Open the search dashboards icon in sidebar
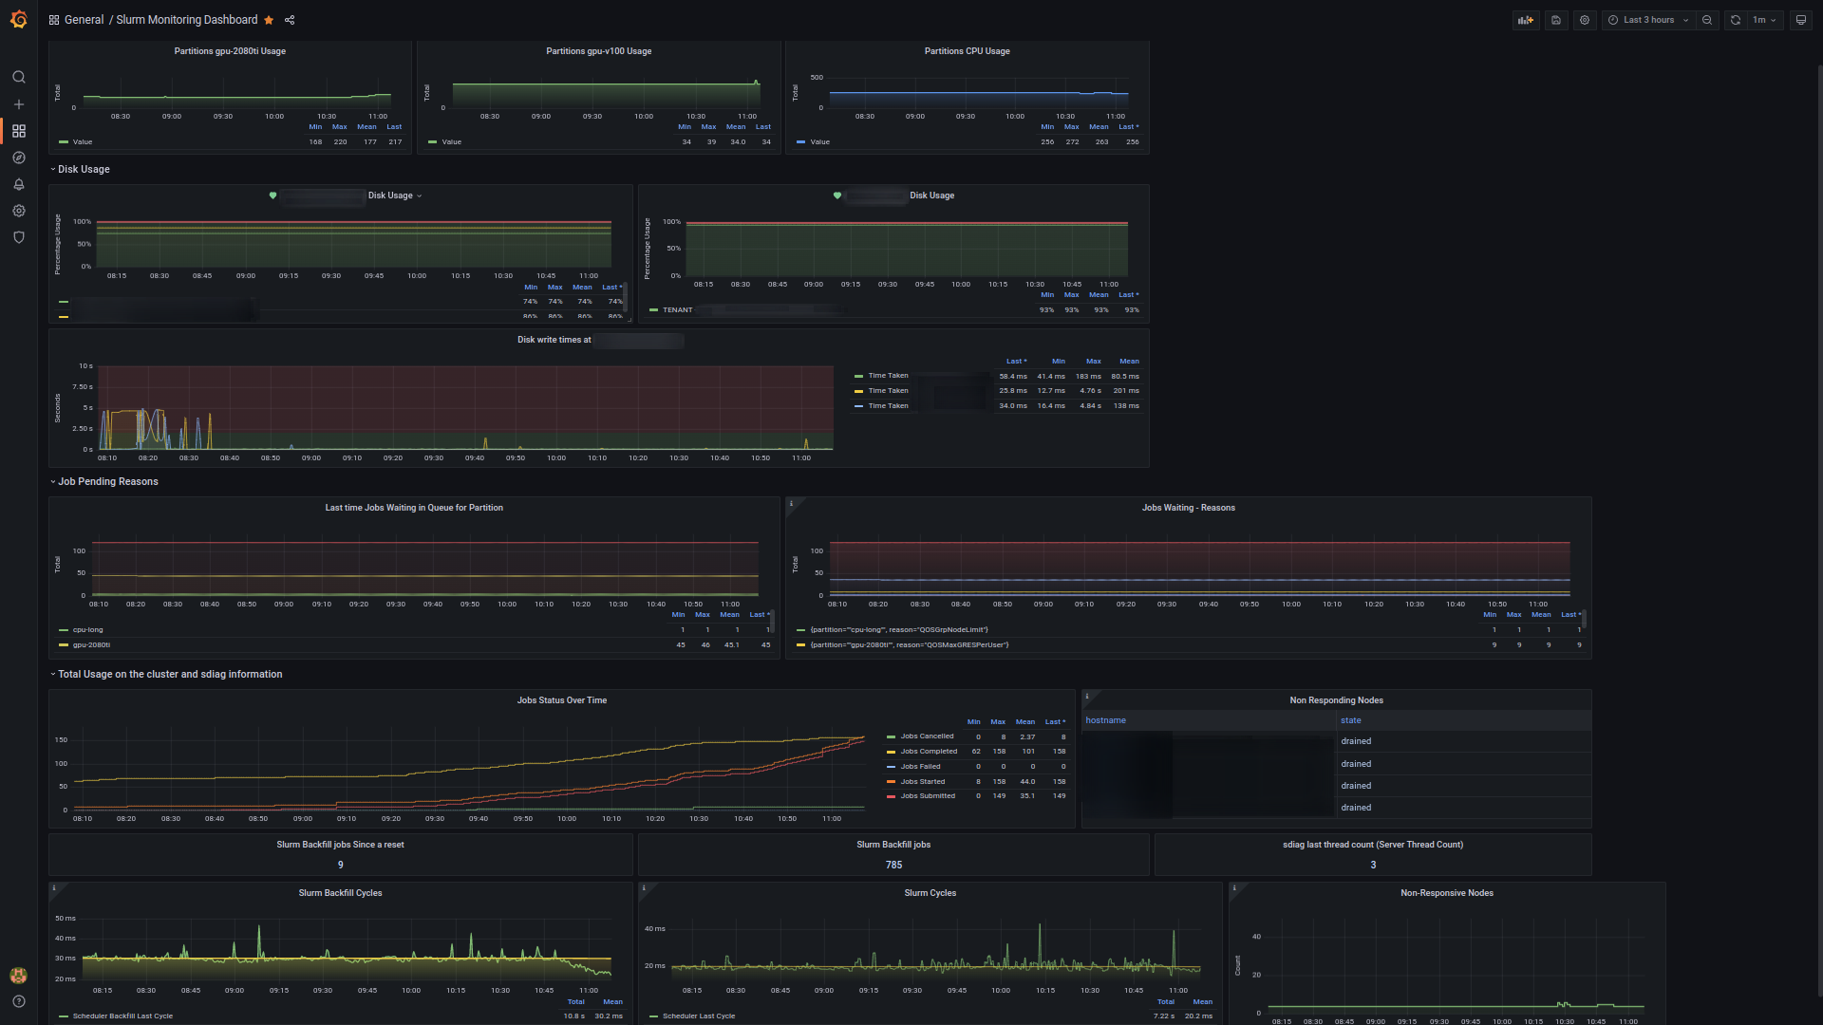The image size is (1823, 1025). tap(18, 77)
